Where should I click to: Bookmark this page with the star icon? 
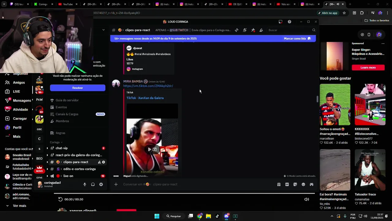point(344,13)
